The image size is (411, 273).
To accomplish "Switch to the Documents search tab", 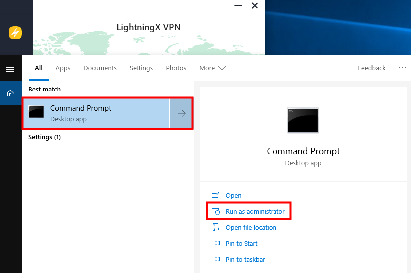I will click(100, 68).
